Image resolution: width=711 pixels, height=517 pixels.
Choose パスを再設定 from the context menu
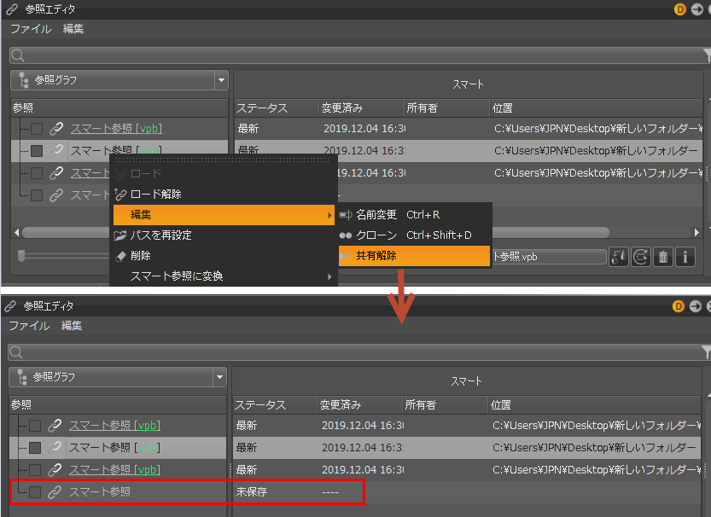224,235
